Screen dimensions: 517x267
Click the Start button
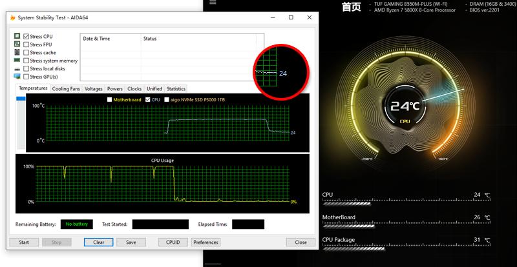coord(24,242)
